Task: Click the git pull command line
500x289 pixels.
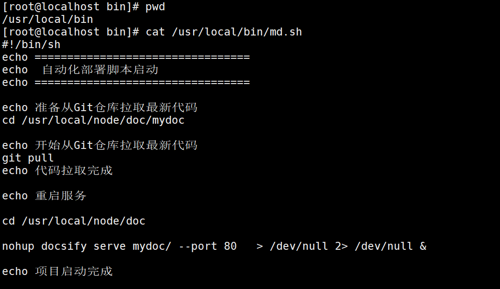Action: click(x=28, y=158)
